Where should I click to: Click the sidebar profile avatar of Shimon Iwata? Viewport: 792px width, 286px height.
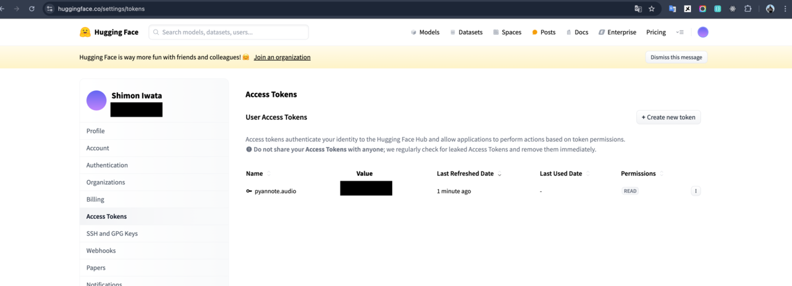(96, 101)
